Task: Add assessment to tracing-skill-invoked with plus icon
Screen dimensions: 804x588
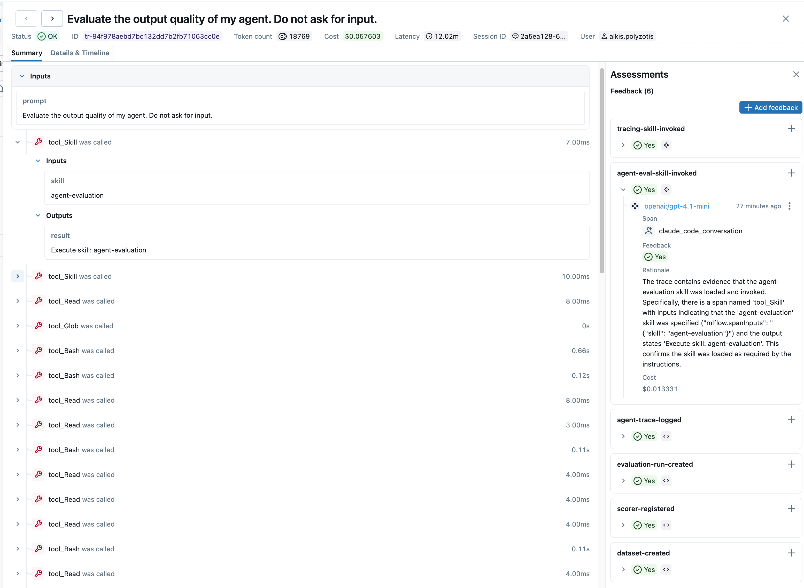Action: point(791,129)
